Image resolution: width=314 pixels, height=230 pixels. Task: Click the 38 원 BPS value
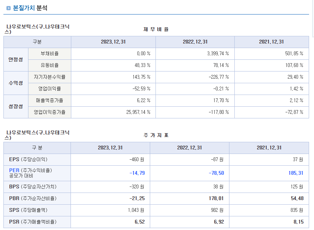pyautogui.click(x=218, y=186)
